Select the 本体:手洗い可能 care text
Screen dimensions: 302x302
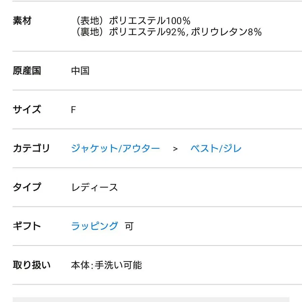coord(106,265)
